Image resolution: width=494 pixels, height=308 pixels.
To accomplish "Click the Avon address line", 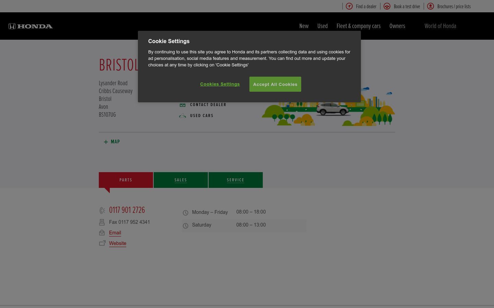I will point(103,107).
